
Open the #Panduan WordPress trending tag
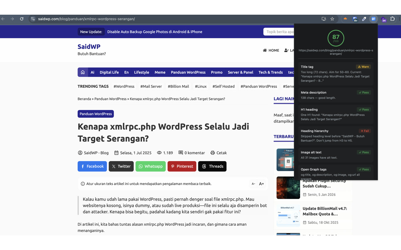tap(259, 86)
